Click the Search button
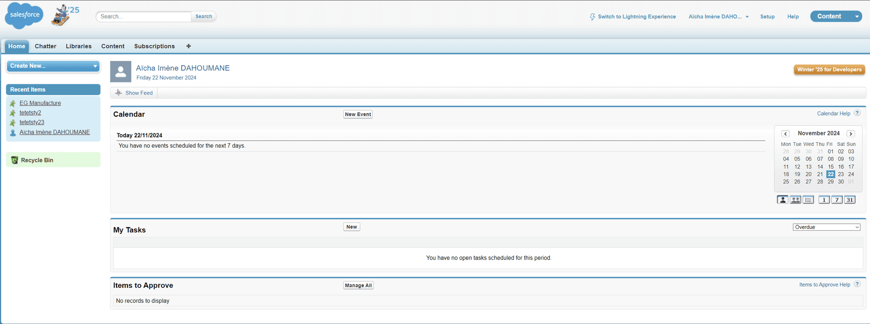 [x=203, y=16]
